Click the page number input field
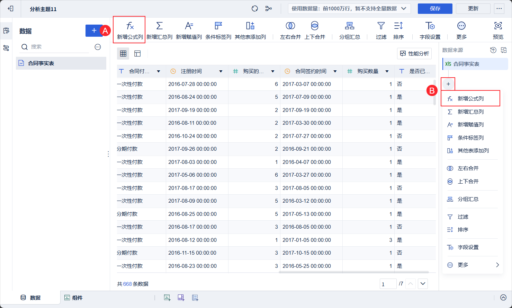The image size is (512, 308). (x=388, y=283)
